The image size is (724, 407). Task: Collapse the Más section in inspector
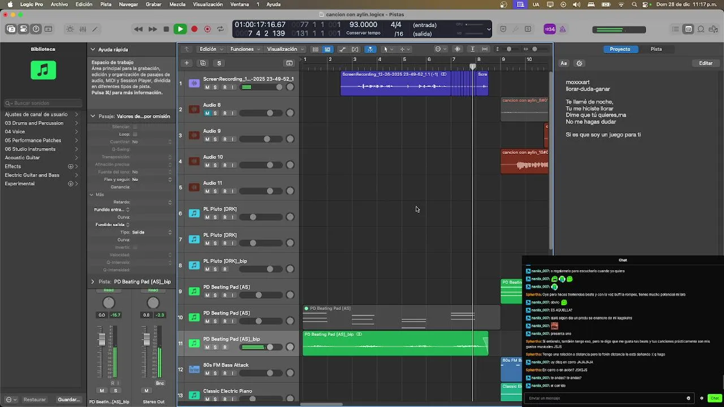point(92,194)
